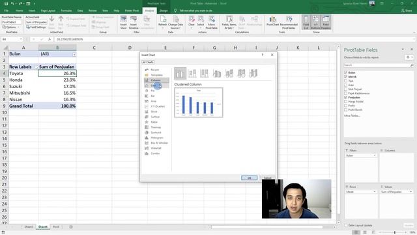The image size is (417, 235).
Task: Select the Histogram chart category
Action: tap(156, 138)
